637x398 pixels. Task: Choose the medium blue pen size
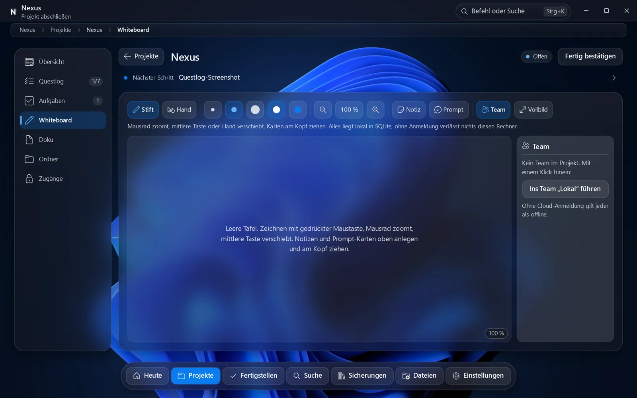(234, 110)
